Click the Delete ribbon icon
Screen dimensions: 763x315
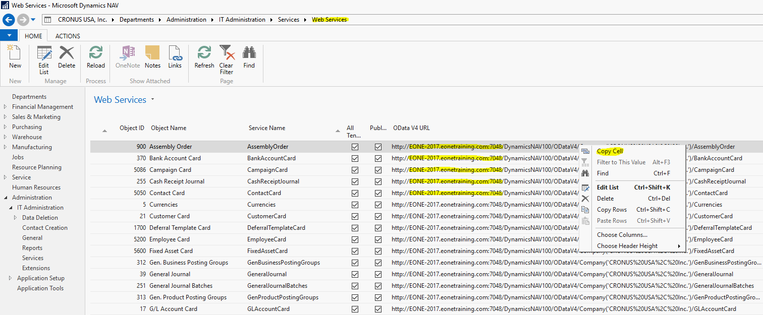[67, 53]
